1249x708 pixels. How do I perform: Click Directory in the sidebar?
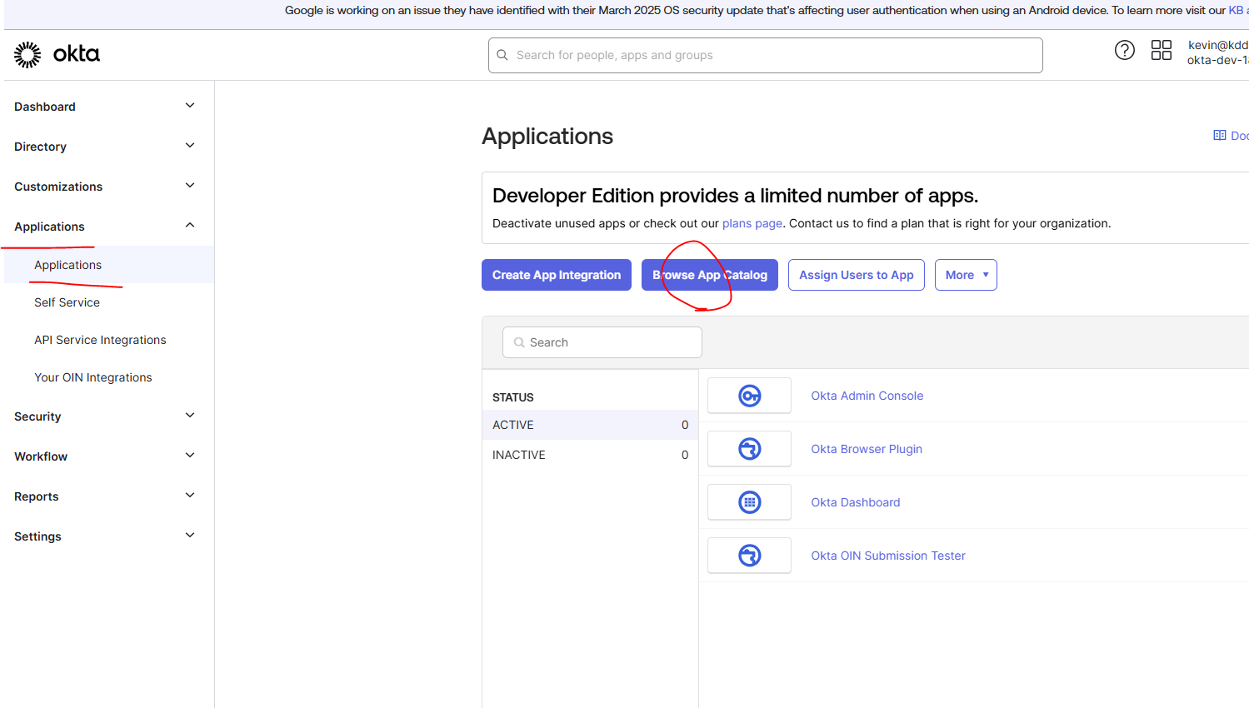point(40,147)
